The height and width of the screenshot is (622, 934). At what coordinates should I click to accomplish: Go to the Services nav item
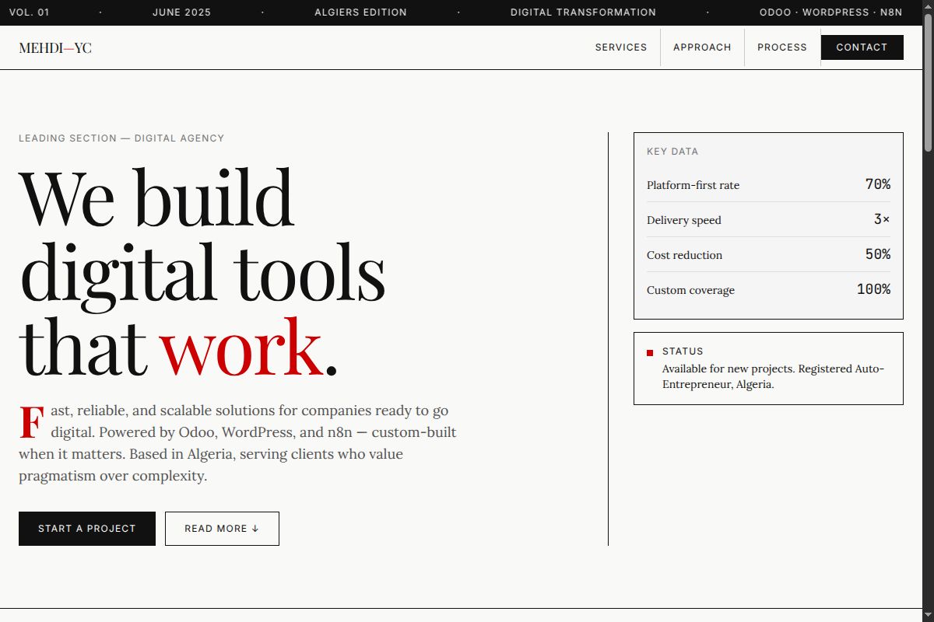pos(621,47)
